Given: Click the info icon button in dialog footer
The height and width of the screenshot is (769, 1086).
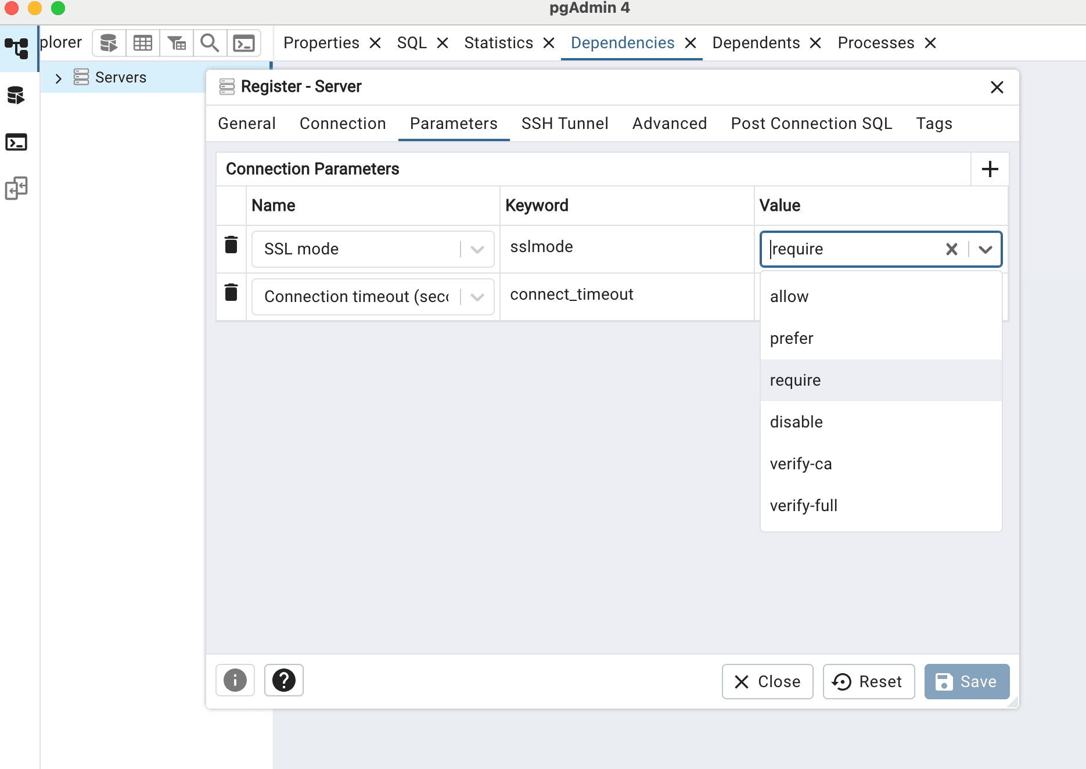Looking at the screenshot, I should 235,680.
